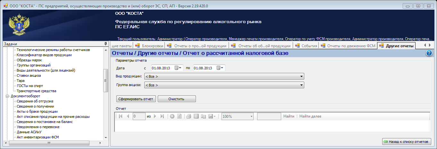Viewport: 437px width, 149px height.
Task: Click the page number field
Action: tap(139, 116)
